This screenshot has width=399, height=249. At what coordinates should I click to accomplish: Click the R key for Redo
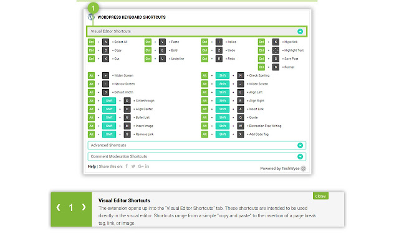pyautogui.click(x=219, y=59)
